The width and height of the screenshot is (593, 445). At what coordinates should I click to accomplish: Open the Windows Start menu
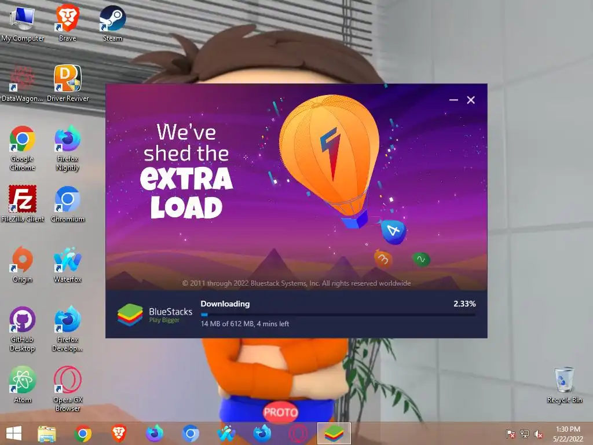coord(14,433)
